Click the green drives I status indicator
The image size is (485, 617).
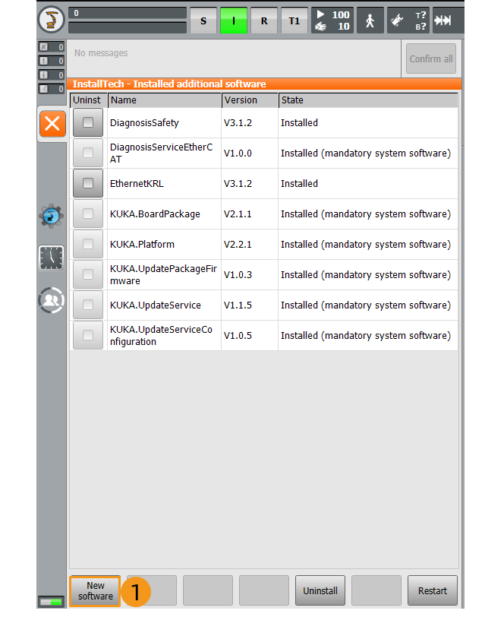pyautogui.click(x=234, y=21)
